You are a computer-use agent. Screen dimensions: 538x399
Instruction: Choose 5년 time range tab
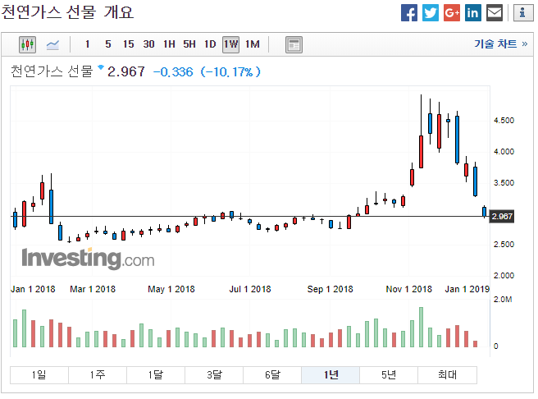(389, 374)
